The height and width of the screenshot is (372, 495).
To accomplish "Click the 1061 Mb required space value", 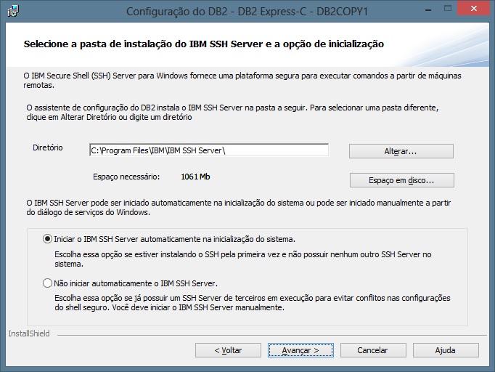I will pos(195,177).
